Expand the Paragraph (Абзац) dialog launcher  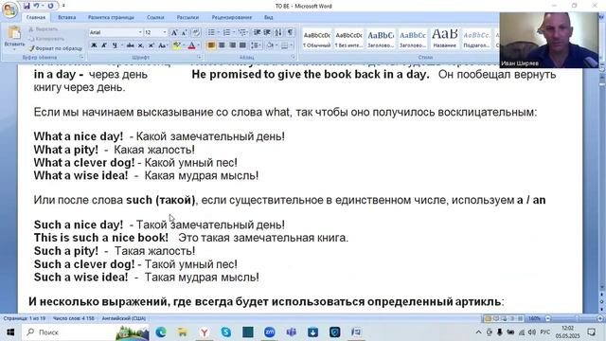pyautogui.click(x=293, y=57)
